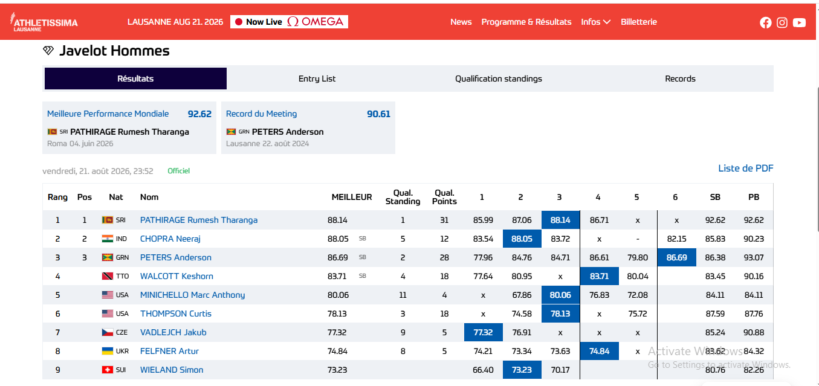Open FELFNER Artur athlete link
819x386 pixels.
[x=169, y=351]
